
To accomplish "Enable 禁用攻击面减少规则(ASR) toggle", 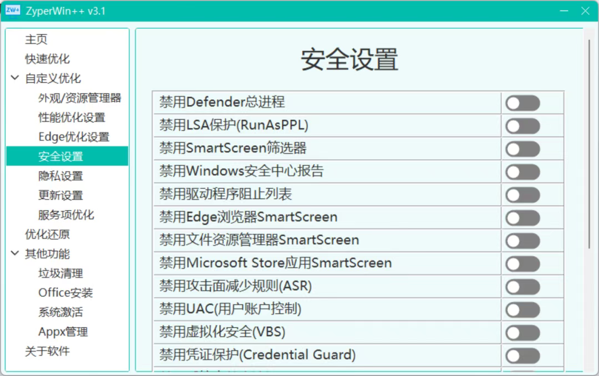I will (522, 287).
